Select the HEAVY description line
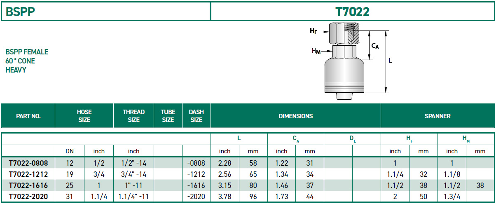Screen dimensions: 496x204 point(16,70)
